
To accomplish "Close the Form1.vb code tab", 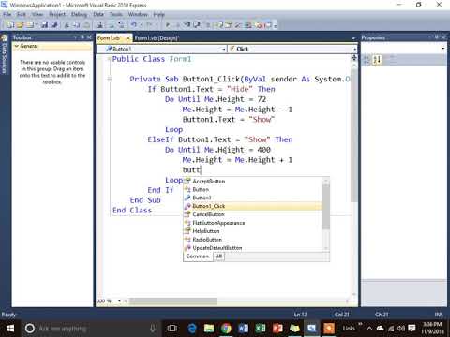I will (x=127, y=38).
